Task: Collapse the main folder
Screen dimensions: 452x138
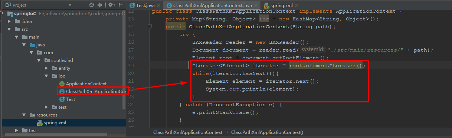Action: coord(17,37)
